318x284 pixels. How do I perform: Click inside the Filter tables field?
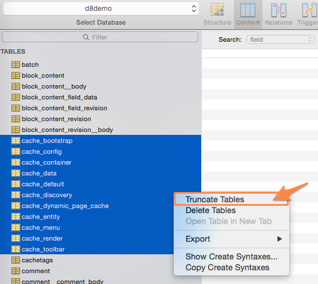[100, 37]
